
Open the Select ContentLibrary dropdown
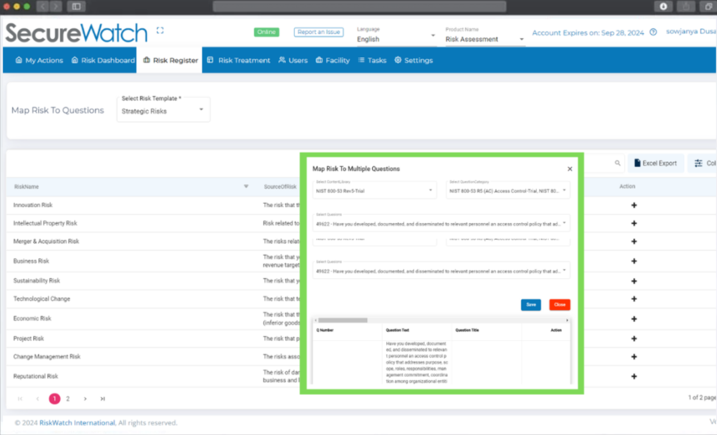[375, 190]
